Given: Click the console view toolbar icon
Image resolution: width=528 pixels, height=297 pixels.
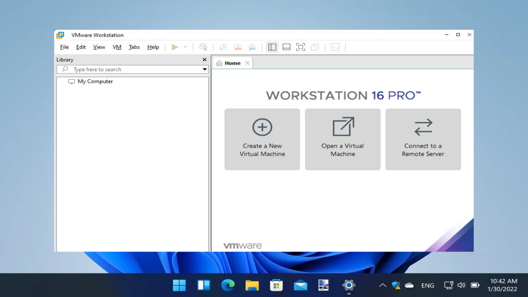Looking at the screenshot, I should pyautogui.click(x=335, y=47).
